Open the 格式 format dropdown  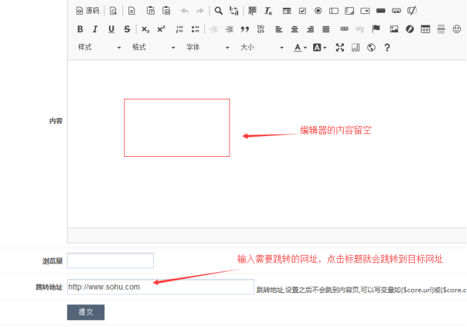153,47
